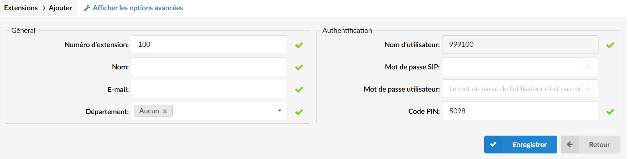The width and height of the screenshot is (628, 159).
Task: Focus the Numéro d'extension input
Action: coord(209,45)
